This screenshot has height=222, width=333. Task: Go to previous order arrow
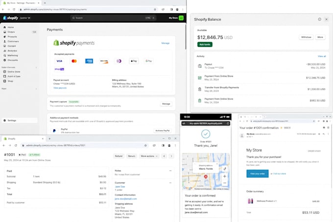point(164,156)
